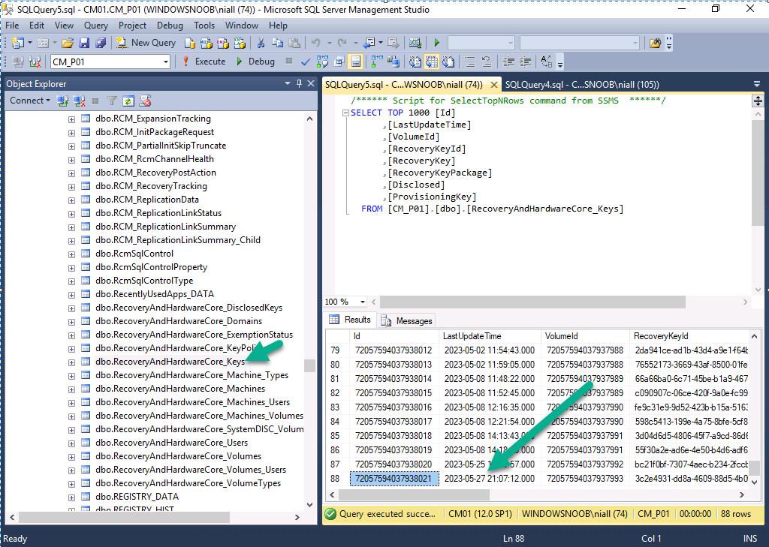Close the Object Explorer panel
Image resolution: width=769 pixels, height=547 pixels.
311,84
